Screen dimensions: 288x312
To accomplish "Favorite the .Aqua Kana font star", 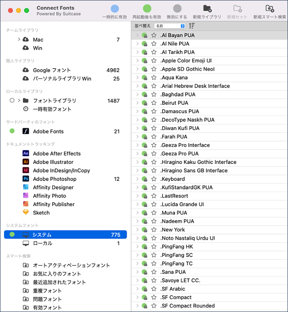I will 154,77.
